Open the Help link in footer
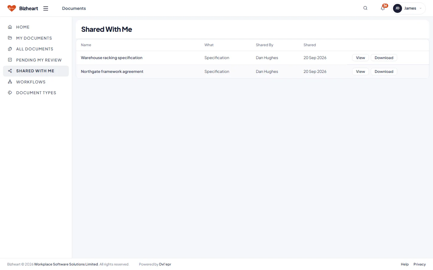This screenshot has height=270, width=433. point(405,264)
